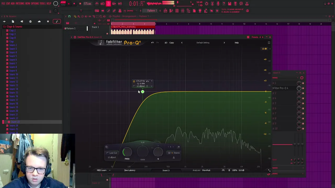Click the GAIN knob
The image size is (335, 188).
pyautogui.click(x=143, y=151)
